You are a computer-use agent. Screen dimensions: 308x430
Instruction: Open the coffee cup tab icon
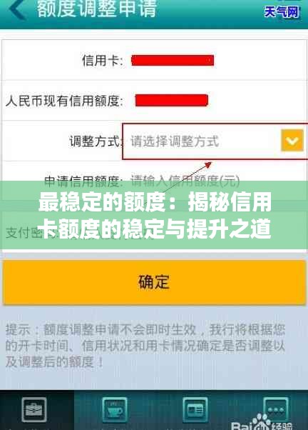click(x=115, y=410)
